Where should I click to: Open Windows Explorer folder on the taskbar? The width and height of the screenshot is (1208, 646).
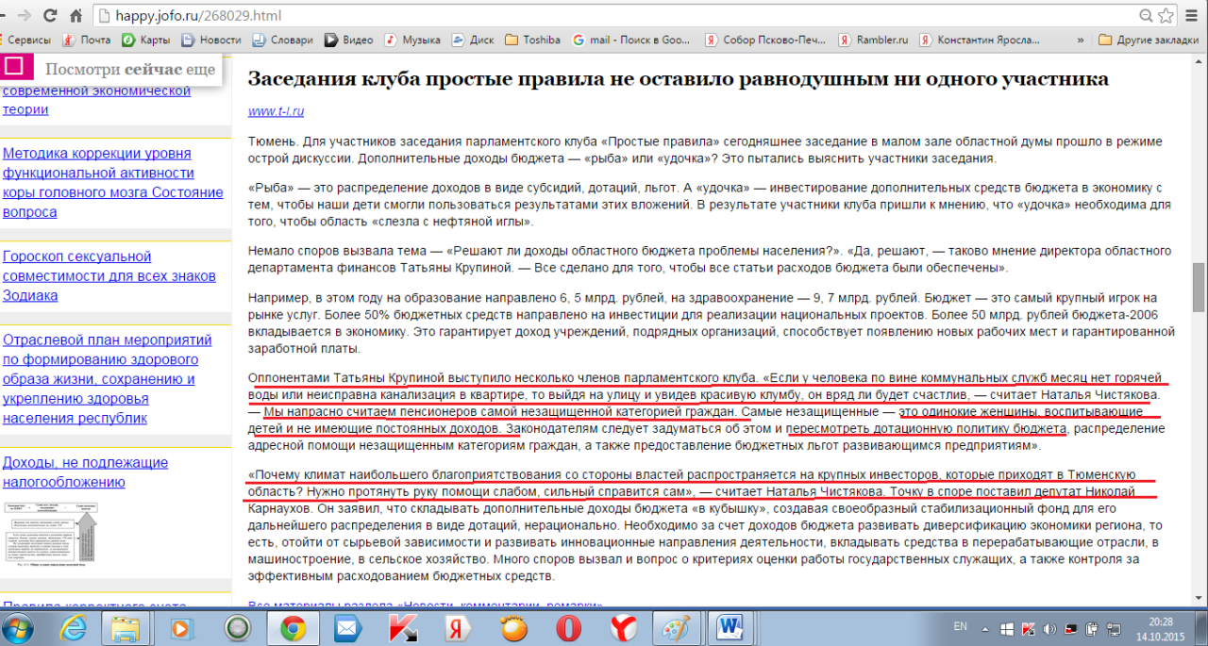tap(126, 627)
